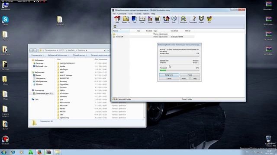Click the Extract To toolbar icon
277x155 pixels.
[x=126, y=19]
